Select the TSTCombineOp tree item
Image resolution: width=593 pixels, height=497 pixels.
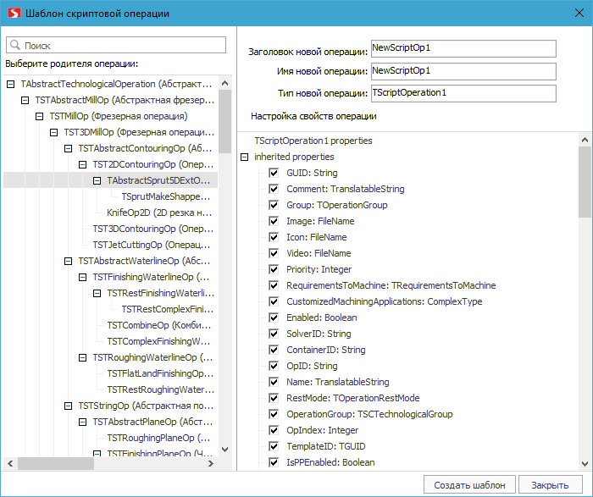coord(158,325)
